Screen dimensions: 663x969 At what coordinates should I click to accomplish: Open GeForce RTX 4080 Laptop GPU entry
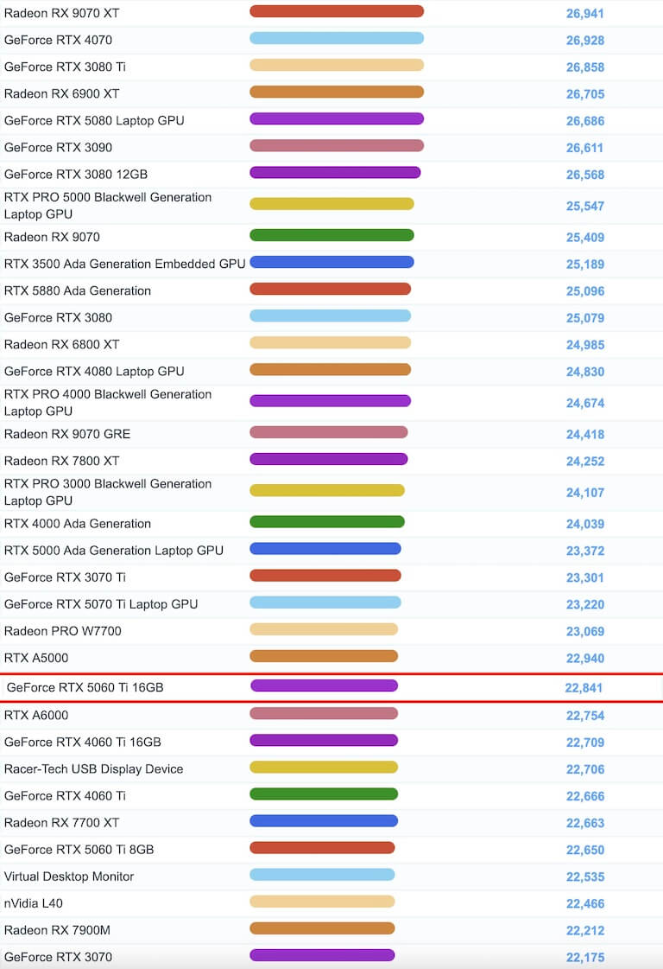point(94,372)
